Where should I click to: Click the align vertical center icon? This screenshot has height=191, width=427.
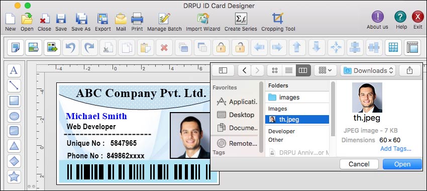click(x=374, y=47)
